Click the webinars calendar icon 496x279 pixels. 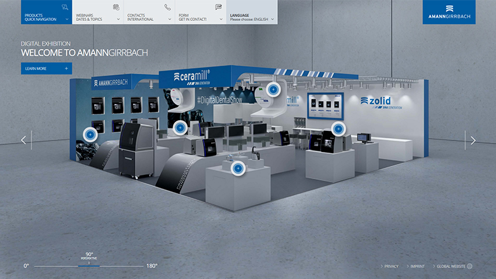[x=116, y=7]
